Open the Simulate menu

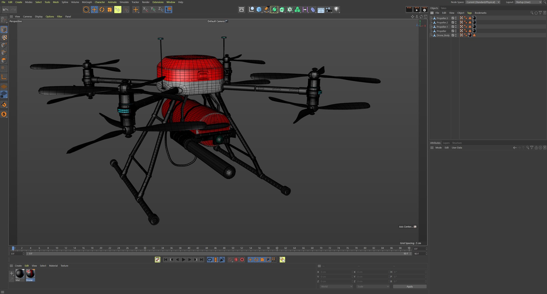click(124, 2)
